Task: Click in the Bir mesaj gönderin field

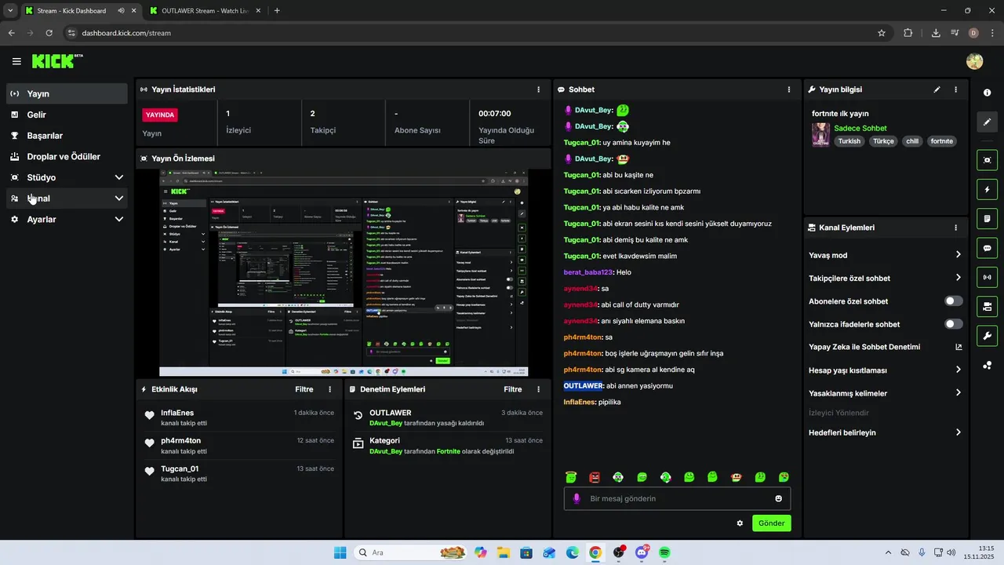Action: pyautogui.click(x=677, y=498)
